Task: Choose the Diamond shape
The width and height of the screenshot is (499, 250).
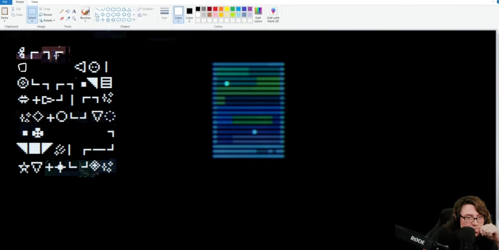Action: [x=103, y=15]
